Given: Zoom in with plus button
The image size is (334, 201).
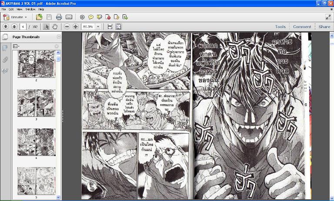Looking at the screenshot, I should [76, 26].
